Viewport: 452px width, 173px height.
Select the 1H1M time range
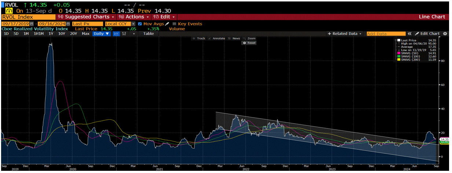tap(38, 34)
